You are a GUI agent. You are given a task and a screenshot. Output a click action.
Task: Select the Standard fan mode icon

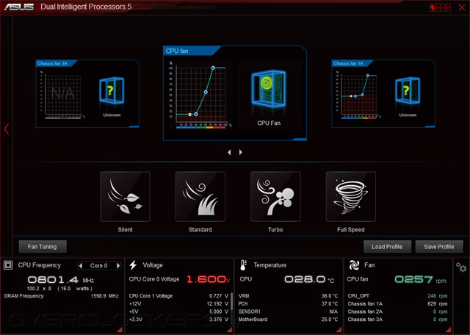click(x=200, y=196)
